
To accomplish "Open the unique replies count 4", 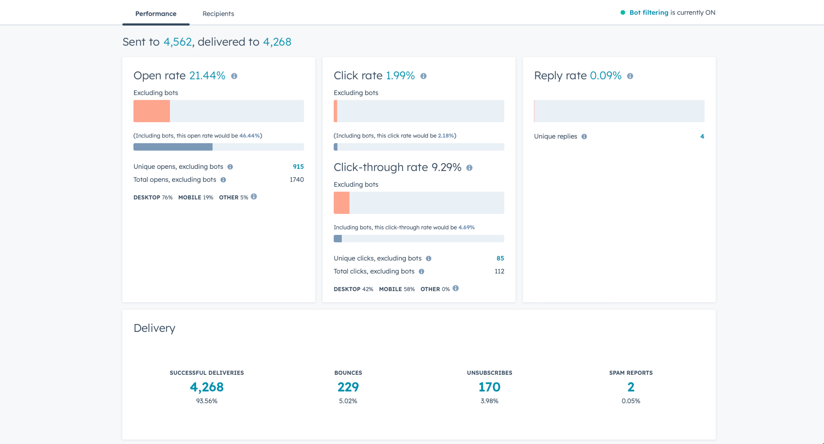I will [702, 137].
